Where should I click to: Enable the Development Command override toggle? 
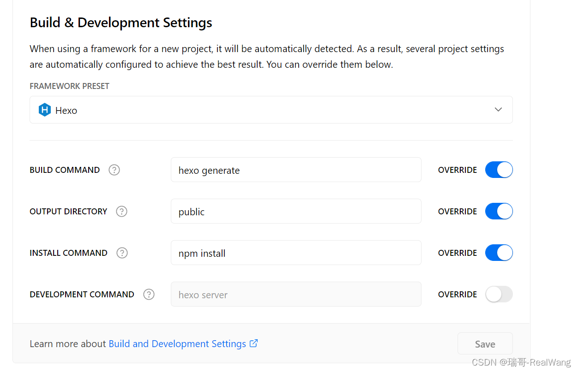point(499,294)
